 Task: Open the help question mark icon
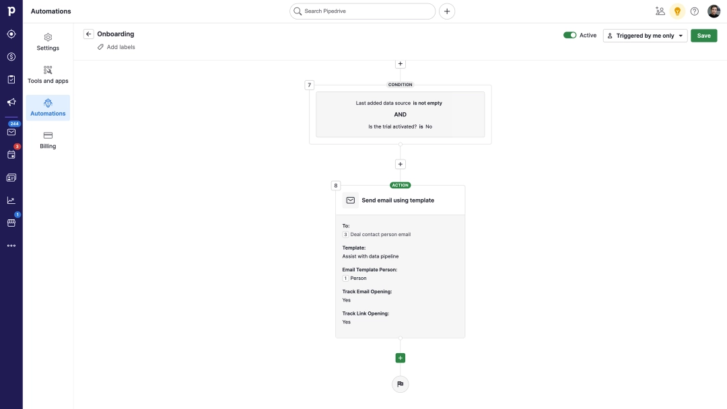[695, 11]
